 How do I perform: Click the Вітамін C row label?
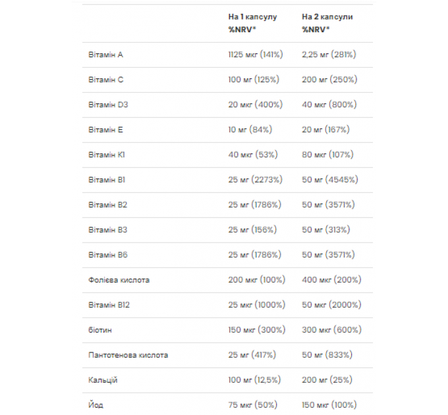point(105,80)
